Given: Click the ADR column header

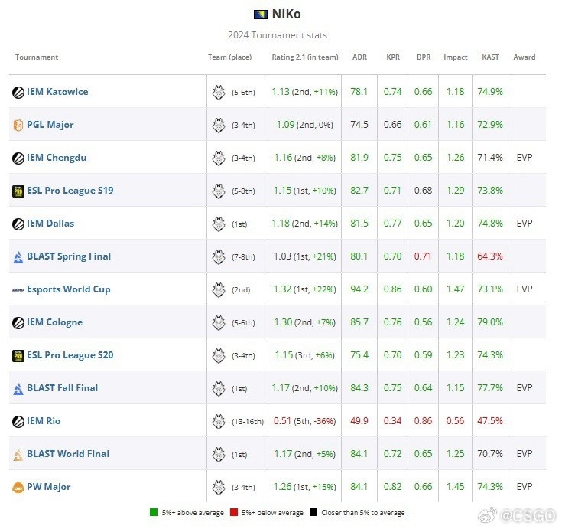Looking at the screenshot, I should 359,57.
